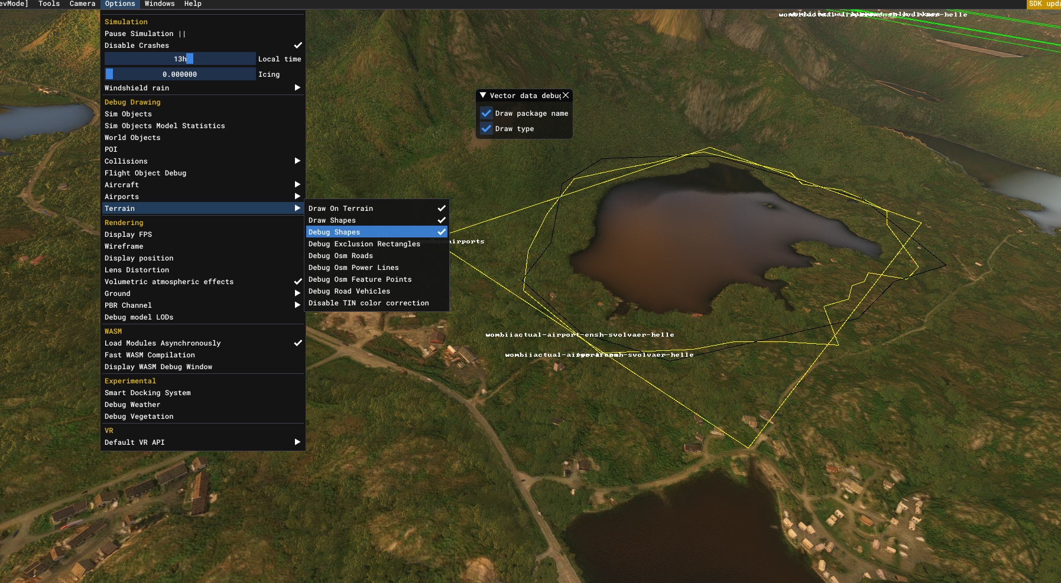The height and width of the screenshot is (583, 1061).
Task: Open the Options menu
Action: (x=120, y=4)
